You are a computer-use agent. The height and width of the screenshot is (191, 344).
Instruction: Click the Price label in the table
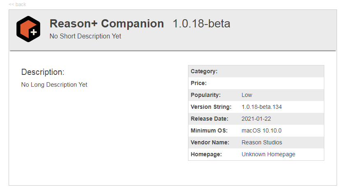coord(199,83)
